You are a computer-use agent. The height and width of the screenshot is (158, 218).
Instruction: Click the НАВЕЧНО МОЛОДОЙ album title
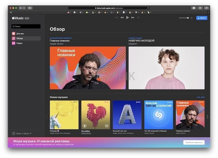(x=141, y=41)
